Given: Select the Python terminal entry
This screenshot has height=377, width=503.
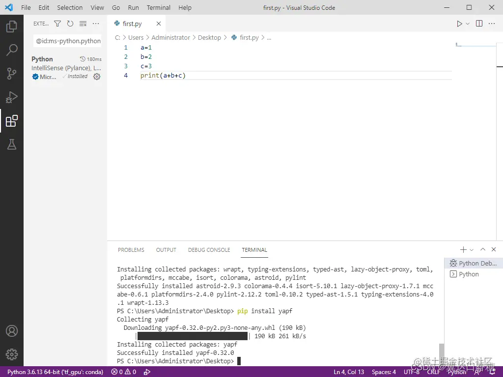Looking at the screenshot, I should point(473,274).
